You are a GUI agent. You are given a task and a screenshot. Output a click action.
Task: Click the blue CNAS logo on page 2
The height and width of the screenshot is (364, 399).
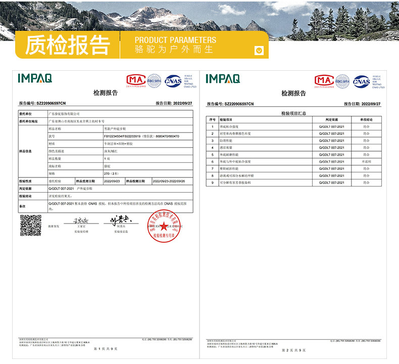click(361, 82)
